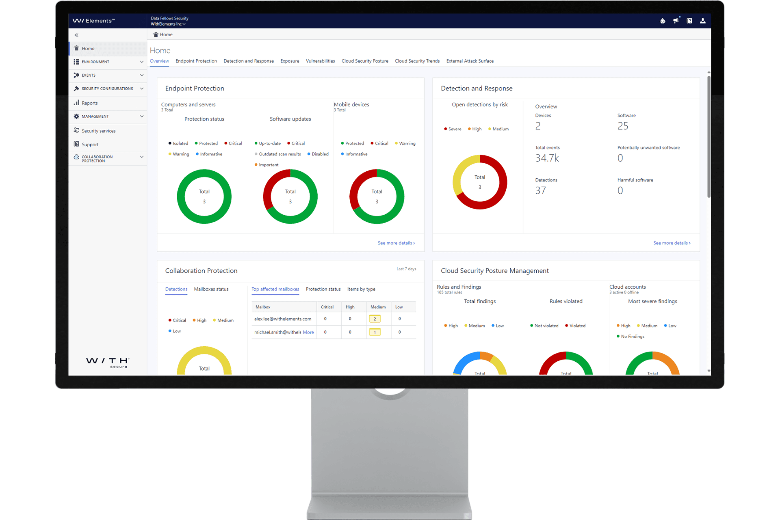Open the robot assistant icon in header
Screen dimensions: 780x520
(663, 21)
